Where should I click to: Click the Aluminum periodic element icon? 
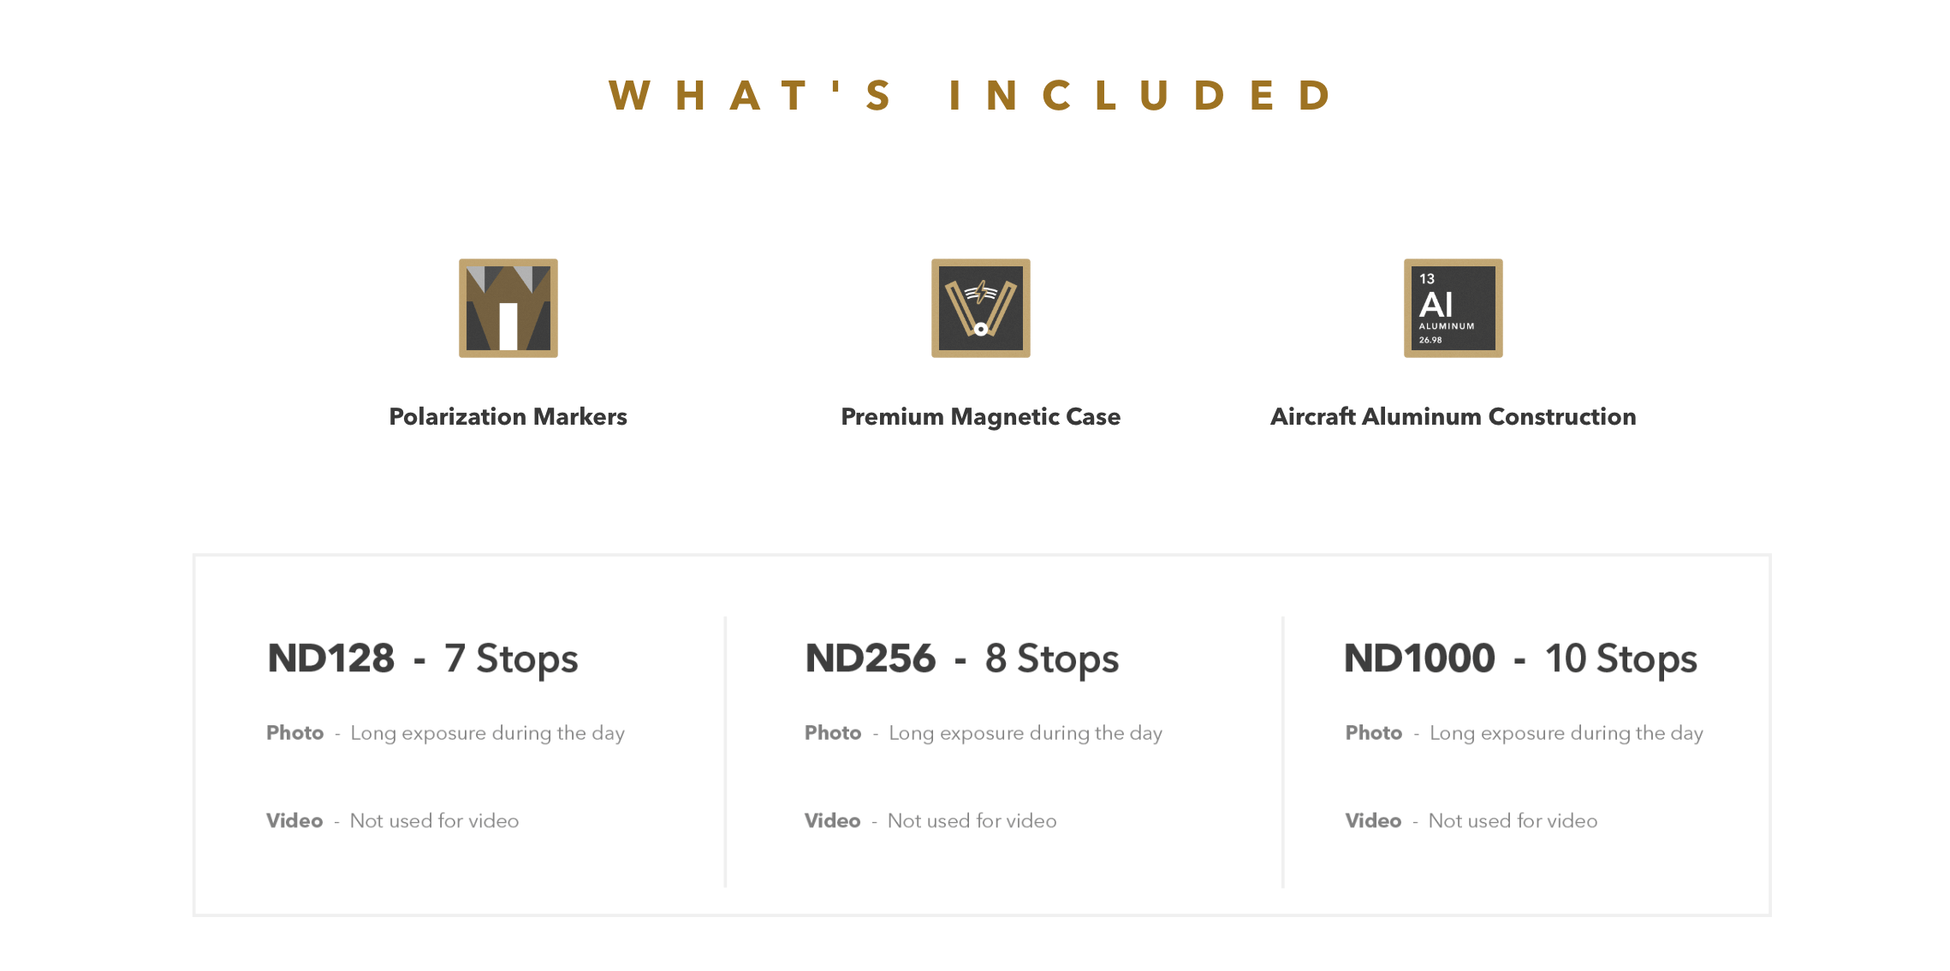(x=1453, y=308)
